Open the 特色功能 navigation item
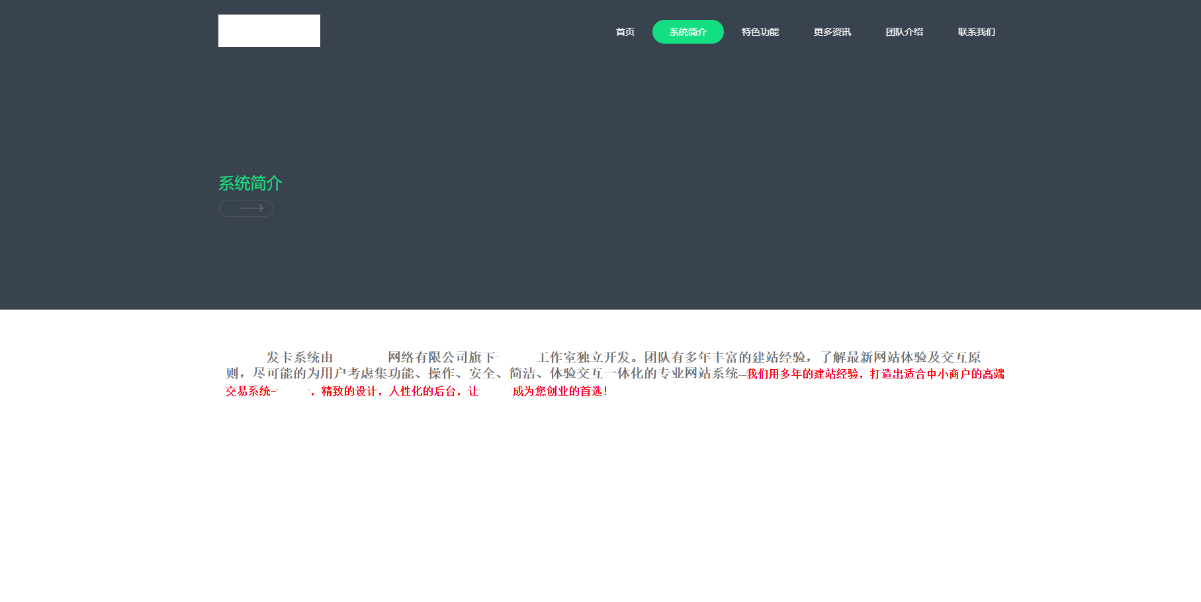 pyautogui.click(x=760, y=32)
